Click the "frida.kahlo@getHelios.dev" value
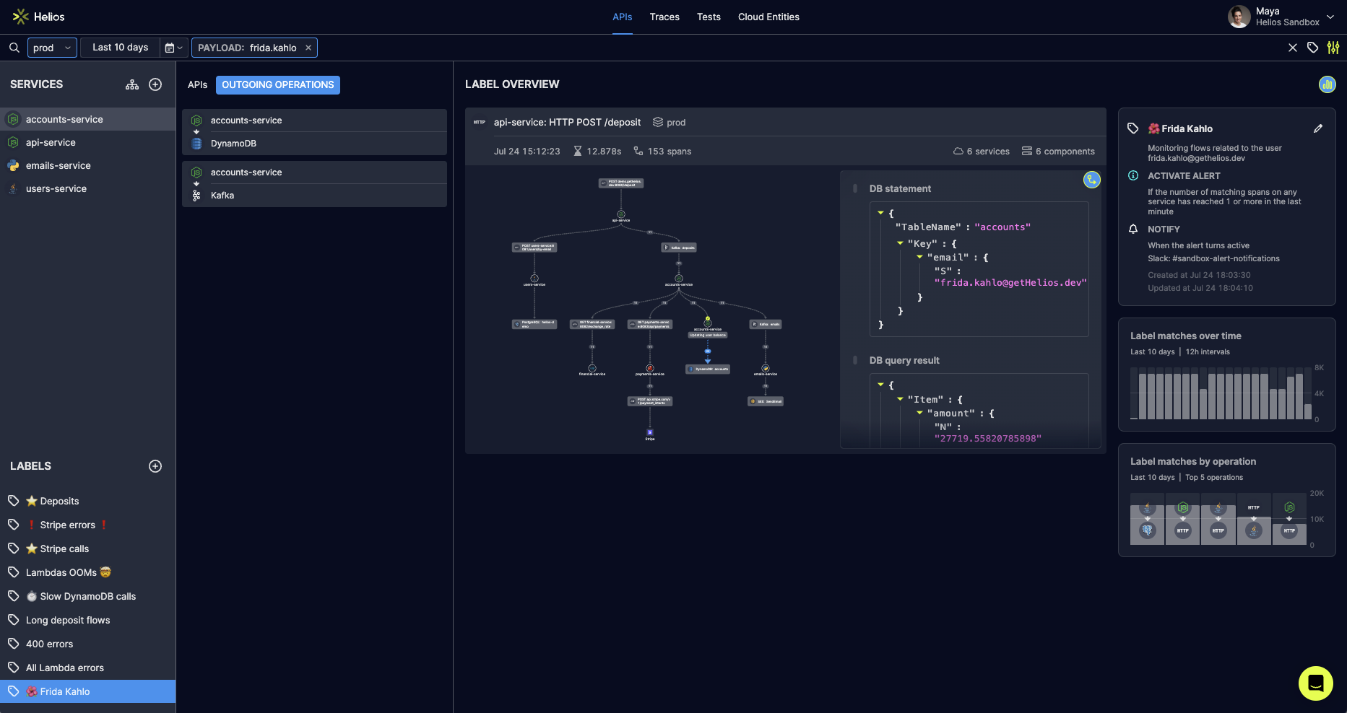The image size is (1347, 713). tap(1010, 283)
